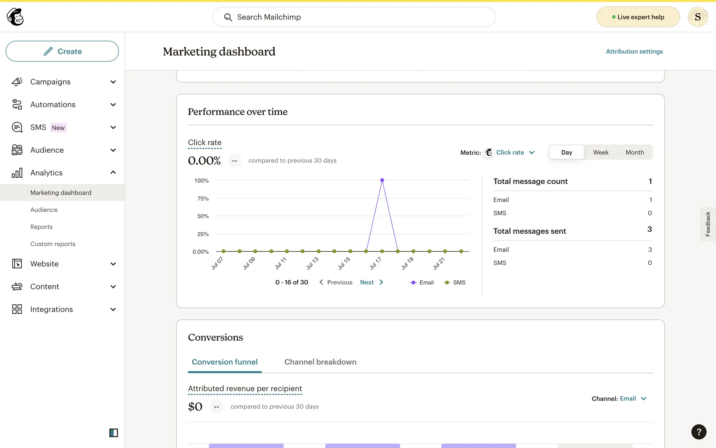The image size is (716, 448).
Task: Click Next to page chart dates
Action: pos(371,282)
